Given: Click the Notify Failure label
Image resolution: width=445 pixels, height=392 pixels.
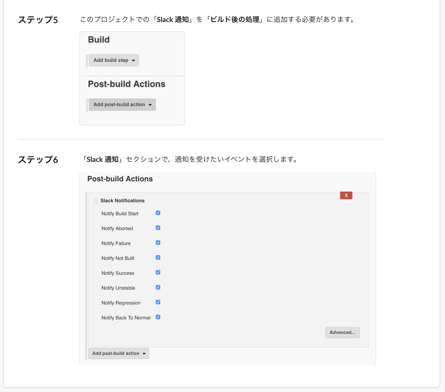Looking at the screenshot, I should point(116,243).
